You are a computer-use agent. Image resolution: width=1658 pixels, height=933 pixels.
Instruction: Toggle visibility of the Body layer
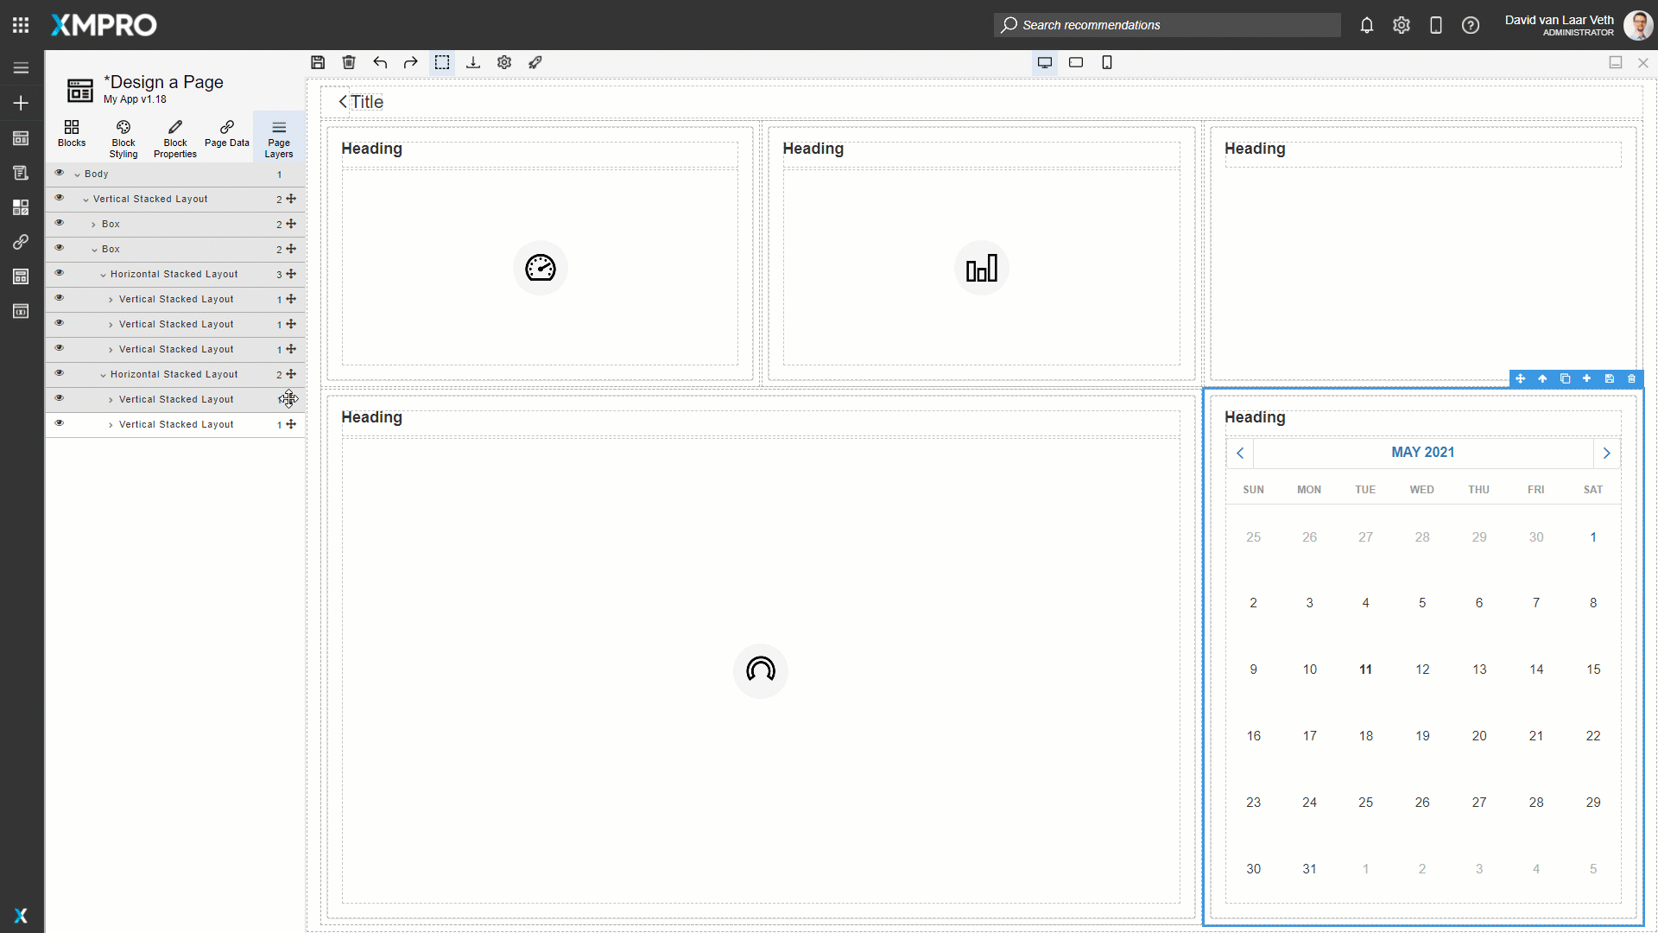(x=60, y=173)
